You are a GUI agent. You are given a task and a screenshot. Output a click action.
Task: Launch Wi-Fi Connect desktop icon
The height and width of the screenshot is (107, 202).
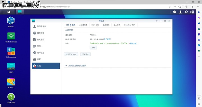tap(11, 37)
